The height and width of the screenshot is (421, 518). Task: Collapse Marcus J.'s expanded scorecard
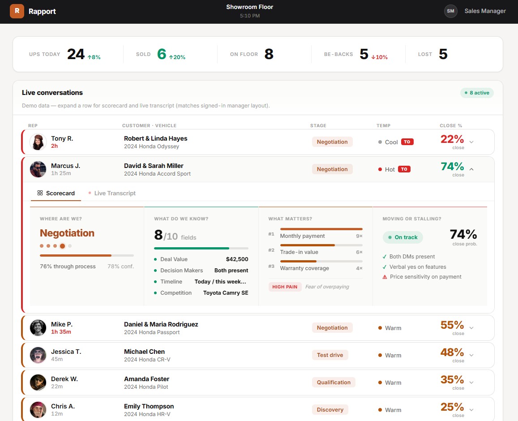pos(471,170)
